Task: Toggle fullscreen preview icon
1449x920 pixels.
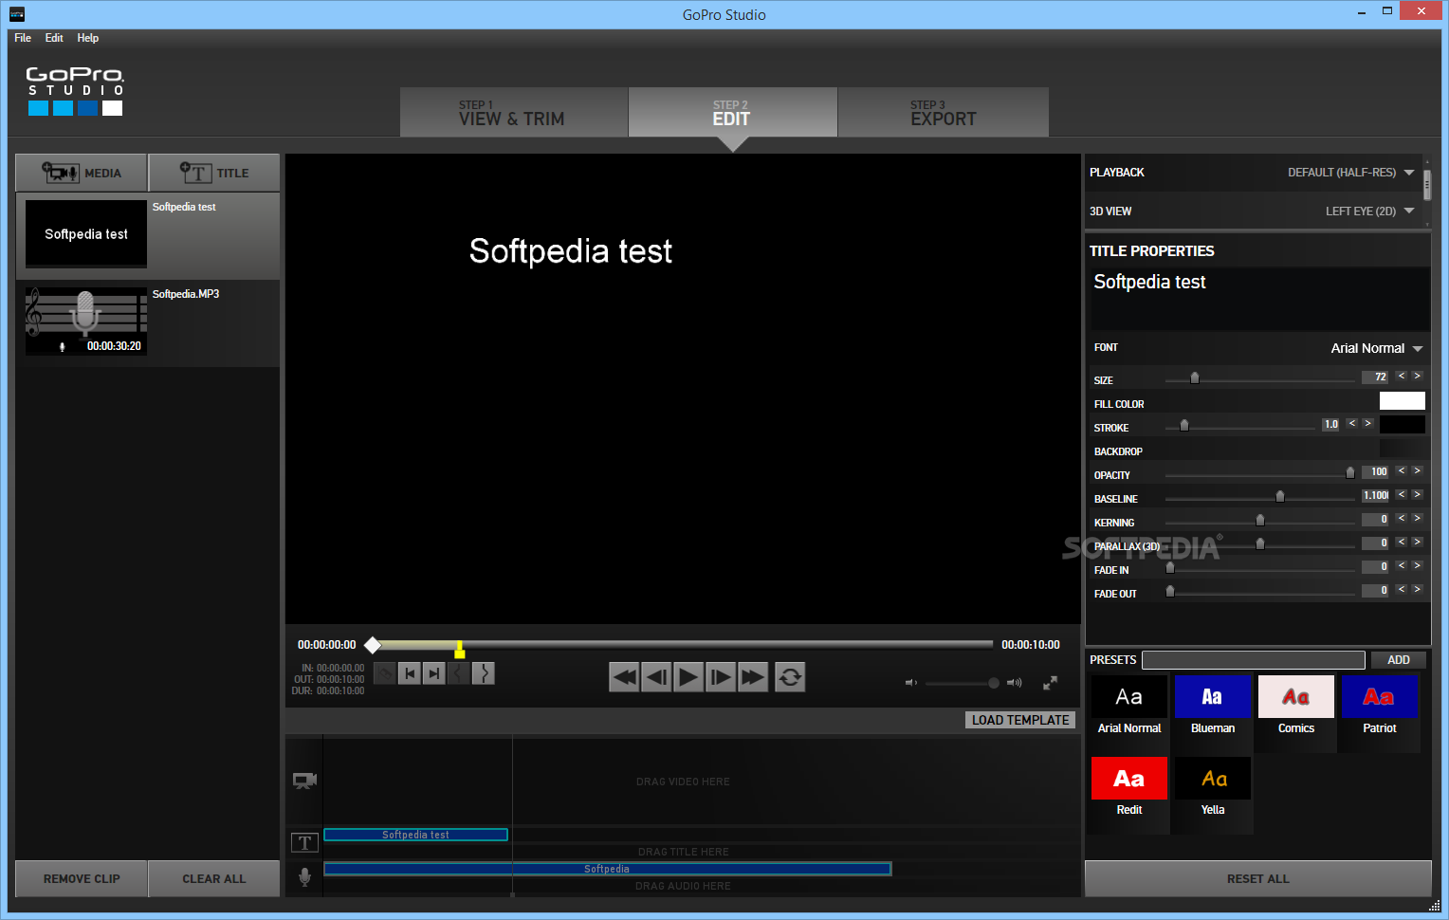Action: coord(1051,683)
